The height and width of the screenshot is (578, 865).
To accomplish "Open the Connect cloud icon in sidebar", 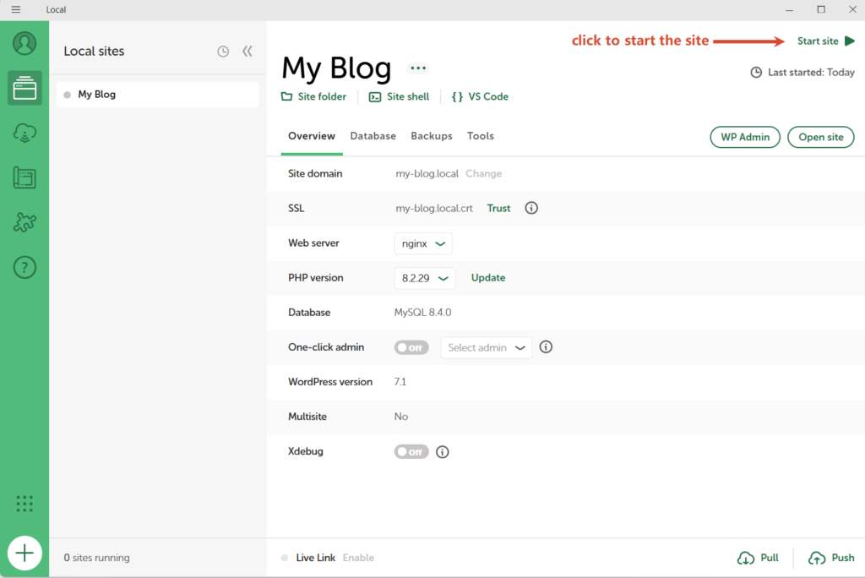I will click(x=24, y=133).
